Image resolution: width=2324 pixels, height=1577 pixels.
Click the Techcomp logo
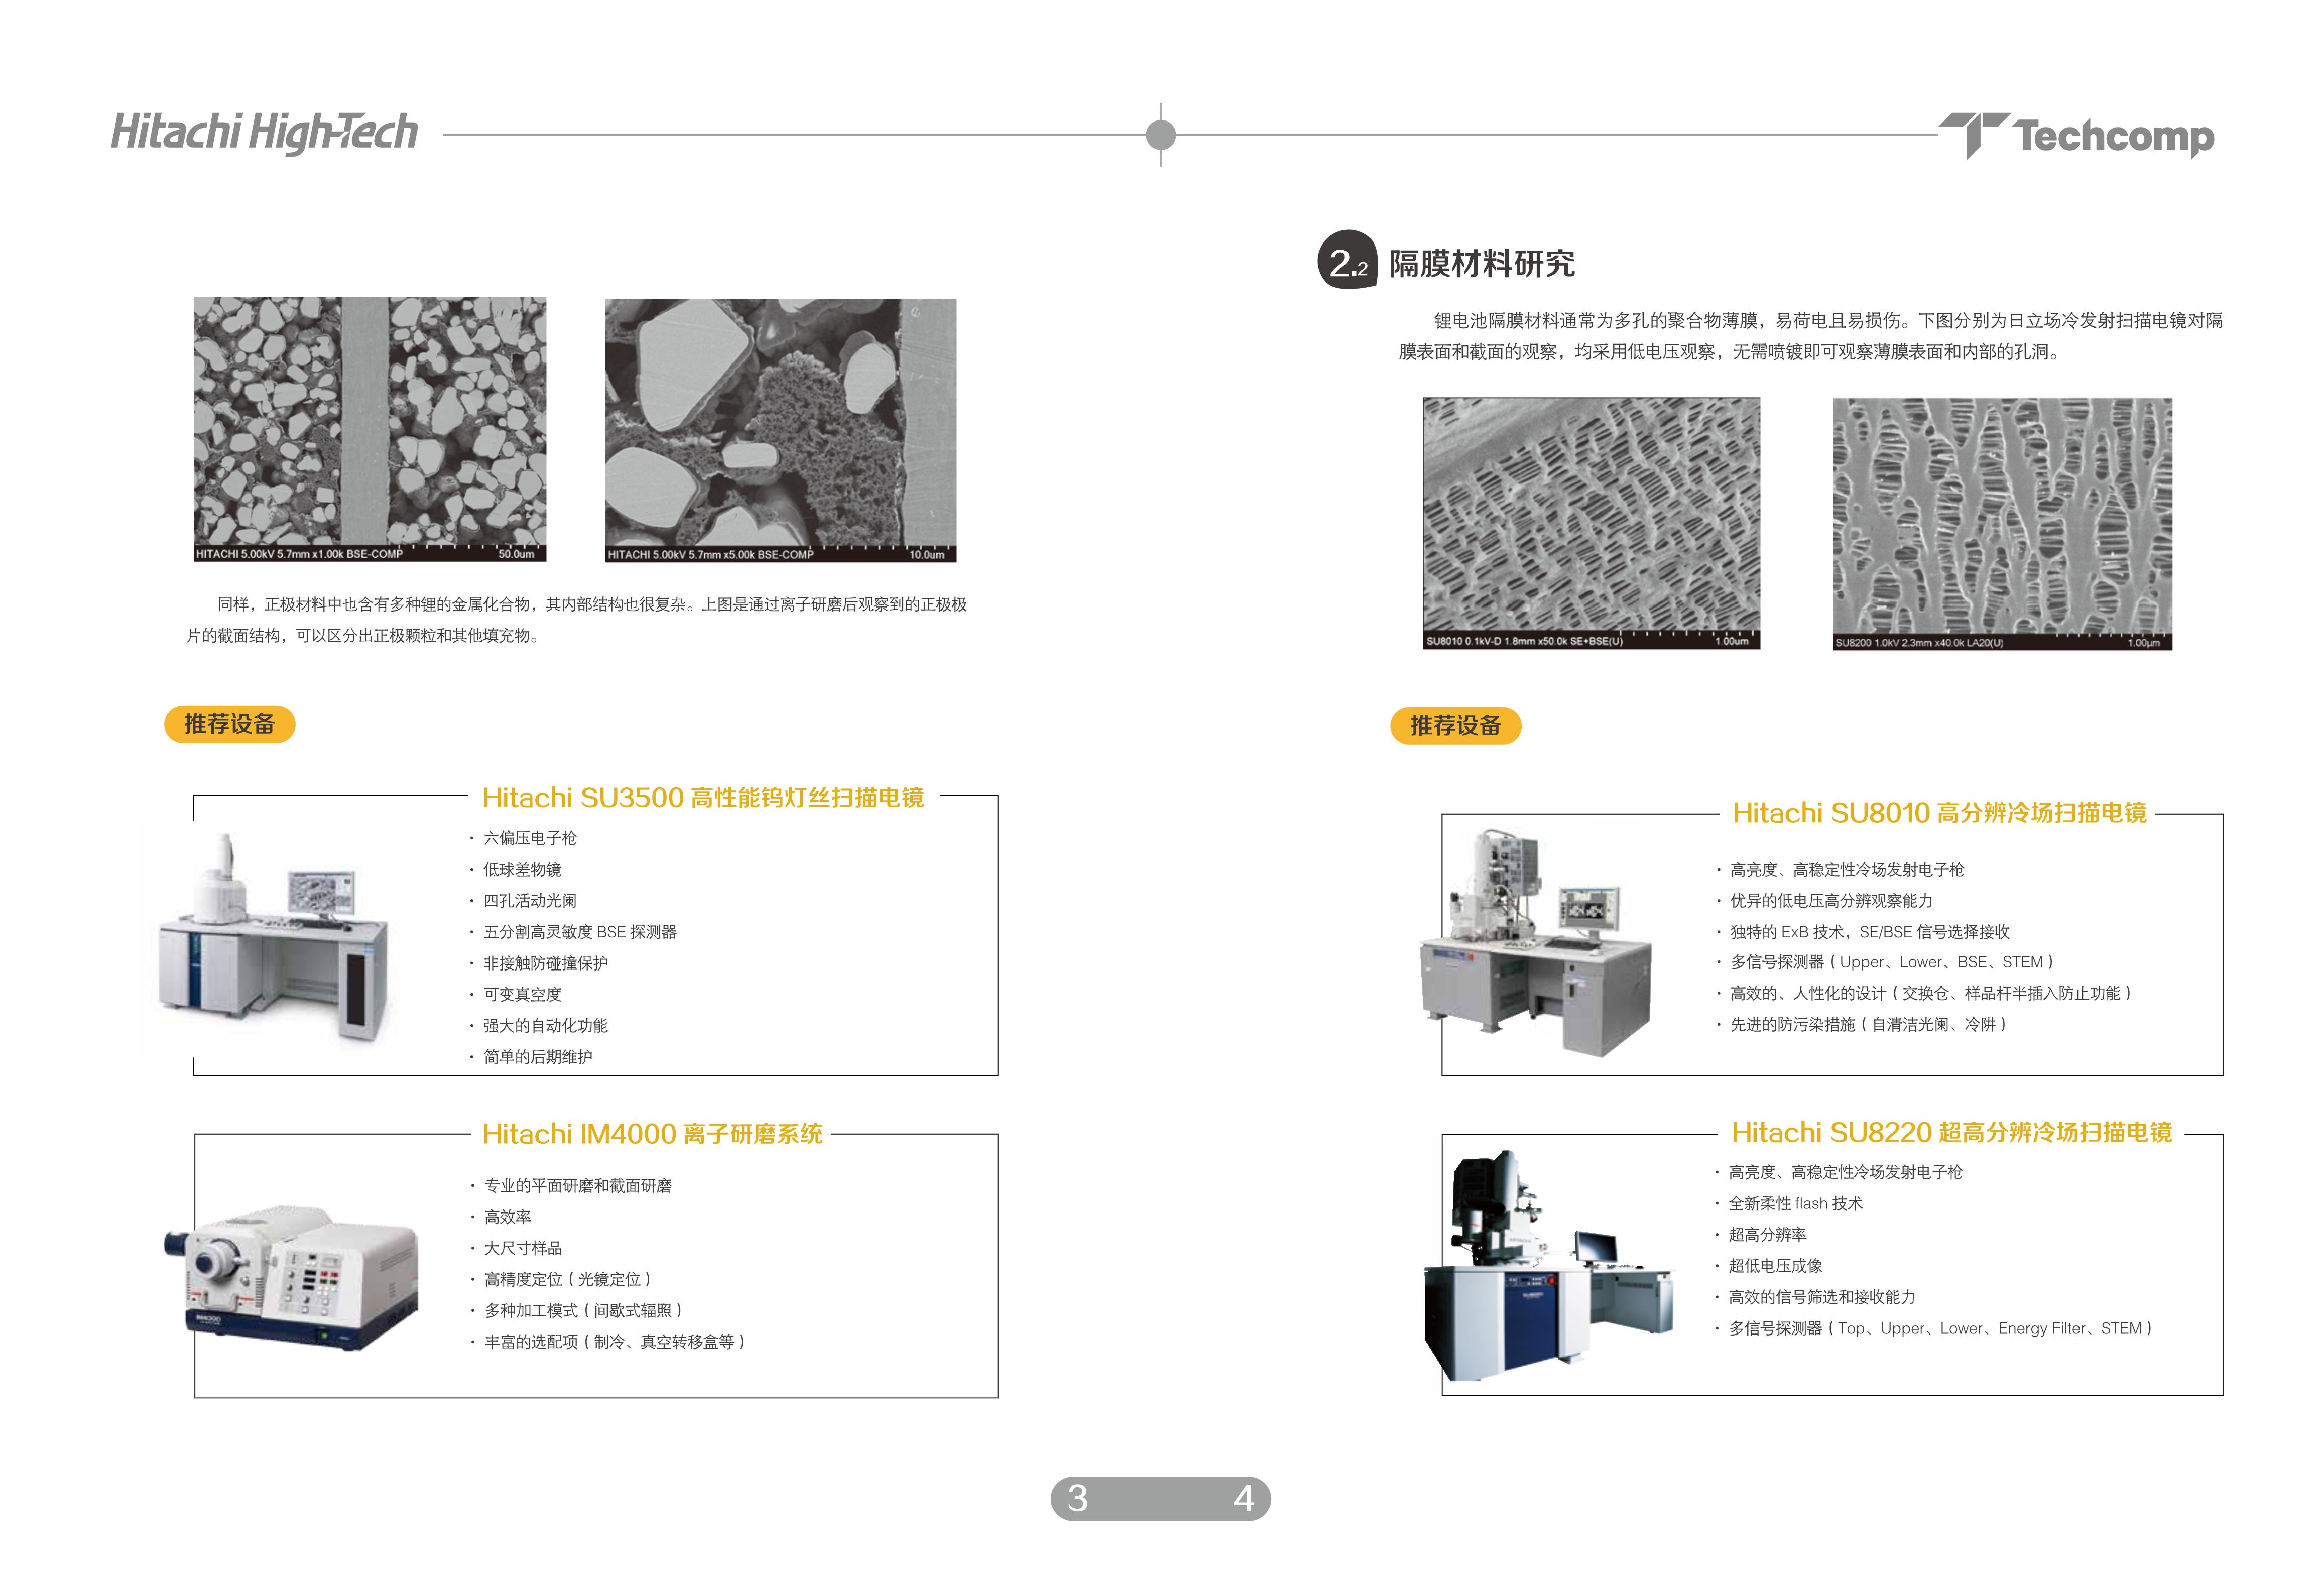(x=2077, y=135)
